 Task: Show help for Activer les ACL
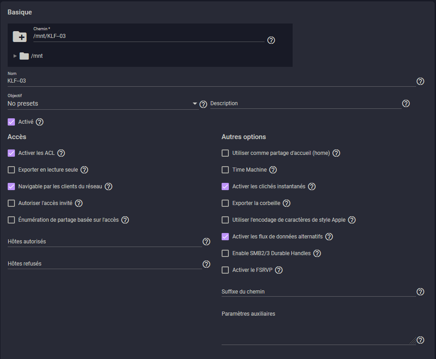click(x=61, y=153)
